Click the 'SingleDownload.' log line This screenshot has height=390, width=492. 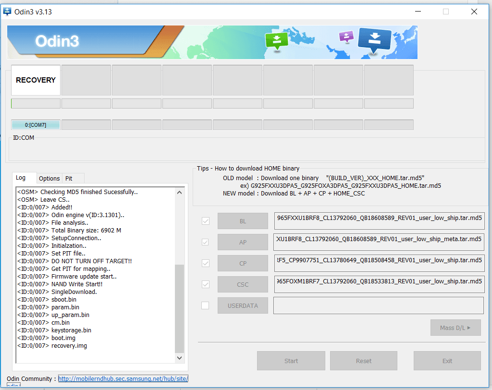tap(57, 292)
